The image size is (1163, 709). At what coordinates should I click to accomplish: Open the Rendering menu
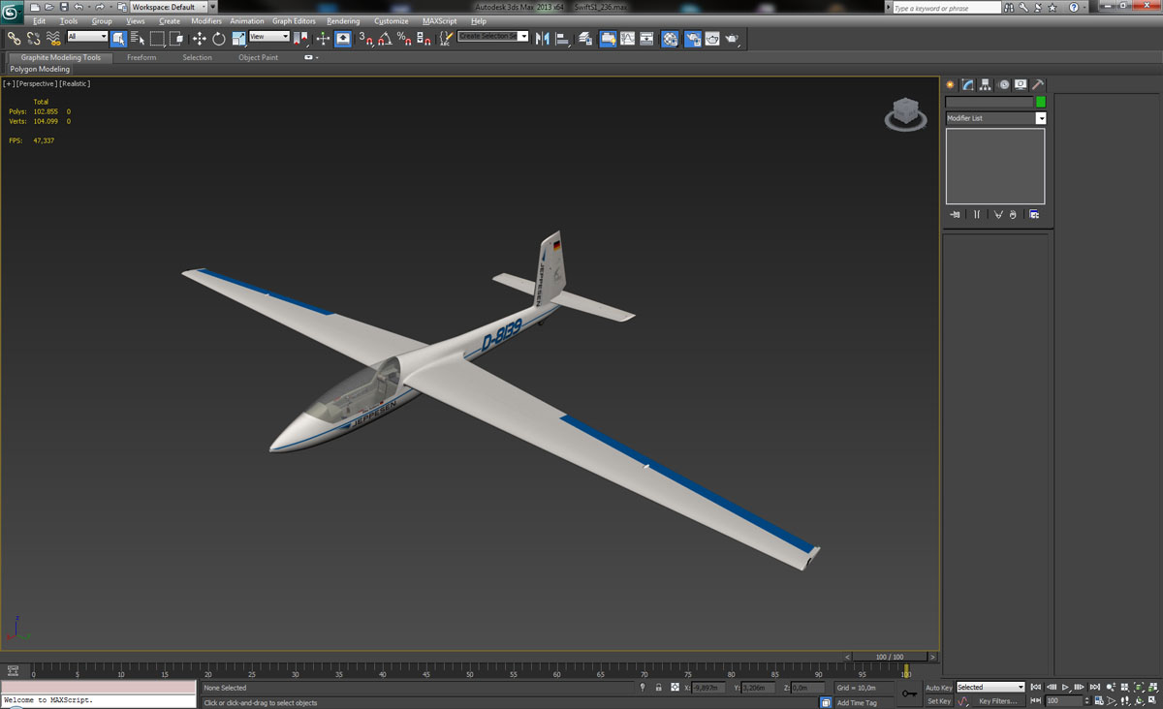tap(342, 21)
